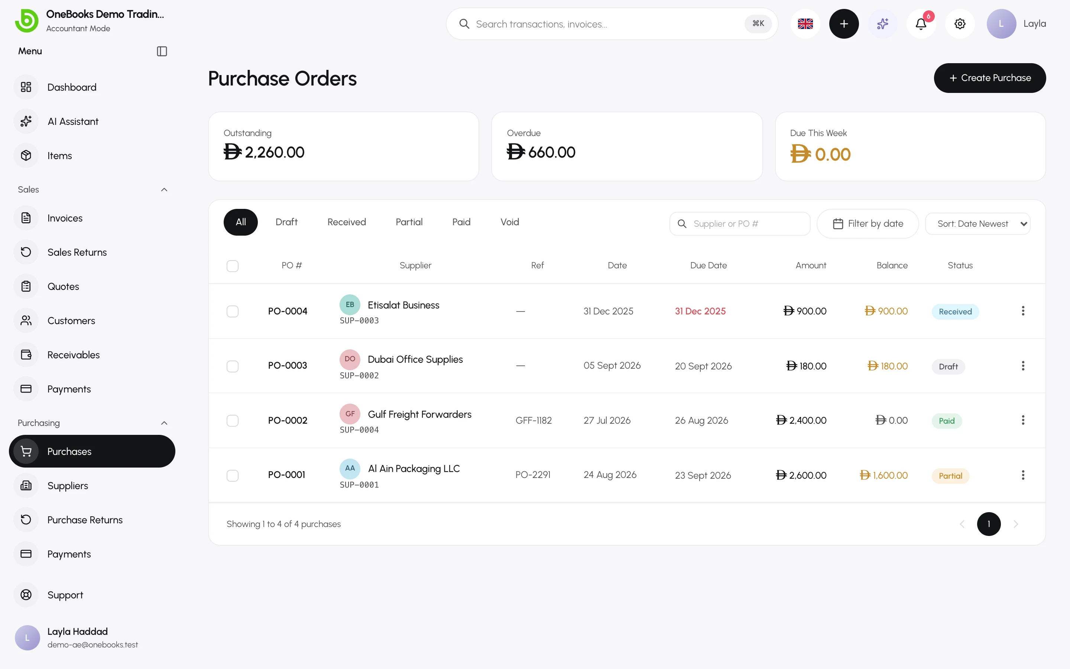The image size is (1070, 669).
Task: Go to pagination page 1
Action: (989, 524)
